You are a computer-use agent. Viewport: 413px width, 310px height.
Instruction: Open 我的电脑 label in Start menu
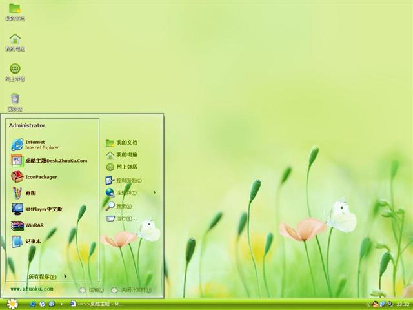(x=127, y=154)
